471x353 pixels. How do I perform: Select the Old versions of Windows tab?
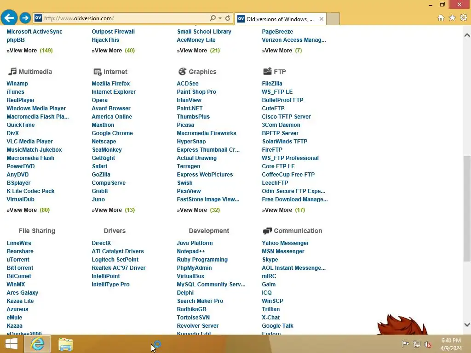click(280, 19)
